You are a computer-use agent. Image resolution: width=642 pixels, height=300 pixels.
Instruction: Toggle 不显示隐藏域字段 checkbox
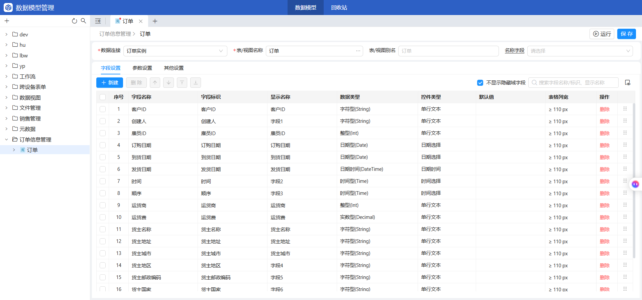coord(480,83)
